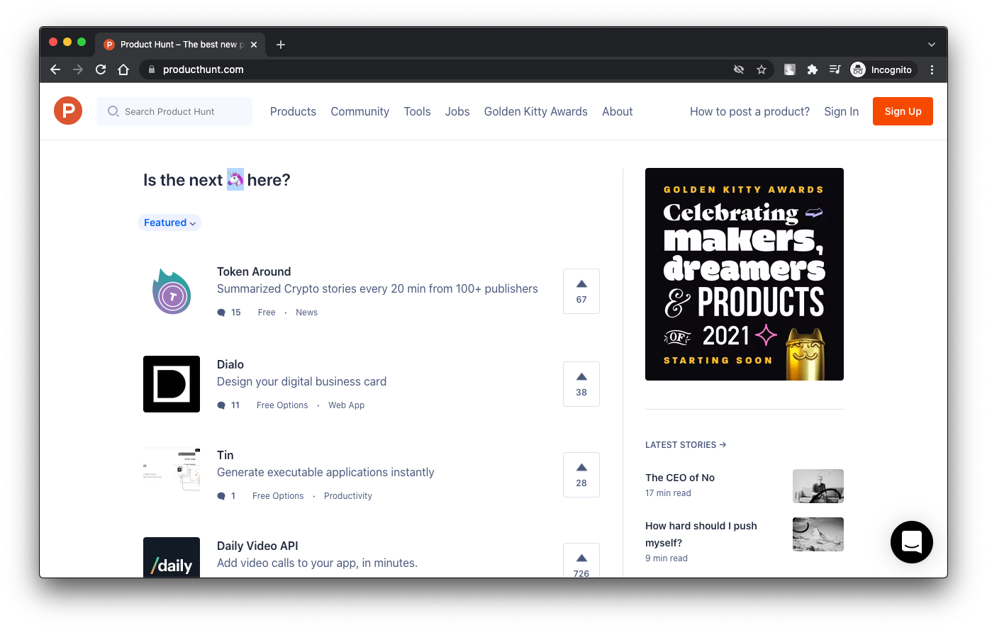The image size is (987, 630).
Task: Open the Intercom chat bubble
Action: point(911,542)
